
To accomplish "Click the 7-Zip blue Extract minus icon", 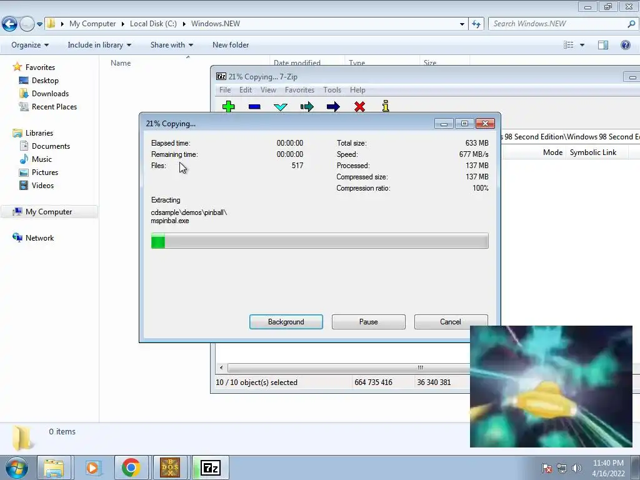I will [x=254, y=106].
